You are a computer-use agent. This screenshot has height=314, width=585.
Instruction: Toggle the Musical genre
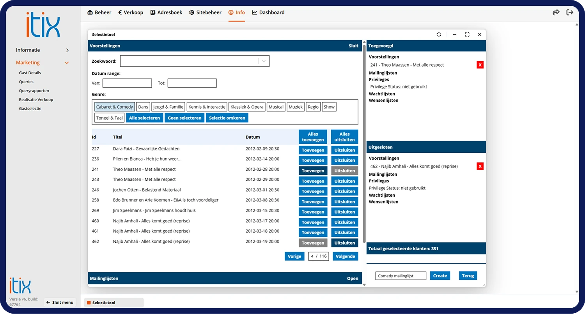tap(276, 107)
